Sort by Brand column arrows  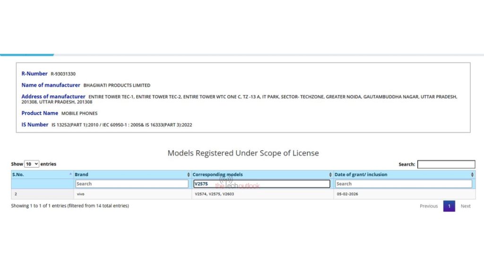(x=188, y=175)
